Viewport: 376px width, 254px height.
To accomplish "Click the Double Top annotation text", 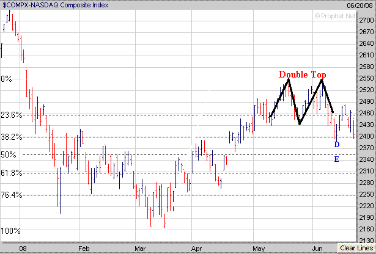I will coord(302,74).
